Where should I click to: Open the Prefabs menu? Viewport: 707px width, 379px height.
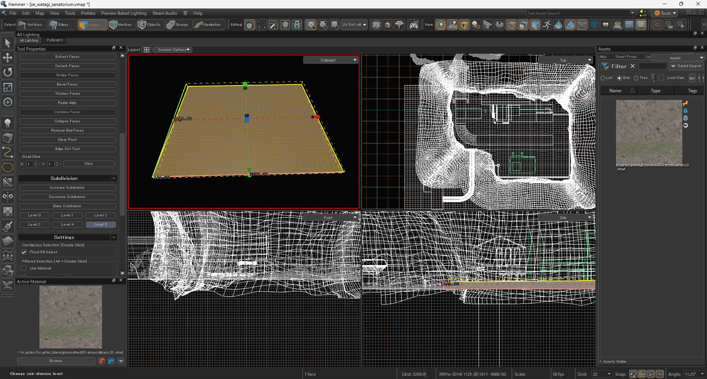click(x=88, y=13)
